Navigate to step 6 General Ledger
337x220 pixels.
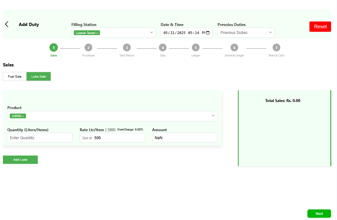(x=234, y=48)
